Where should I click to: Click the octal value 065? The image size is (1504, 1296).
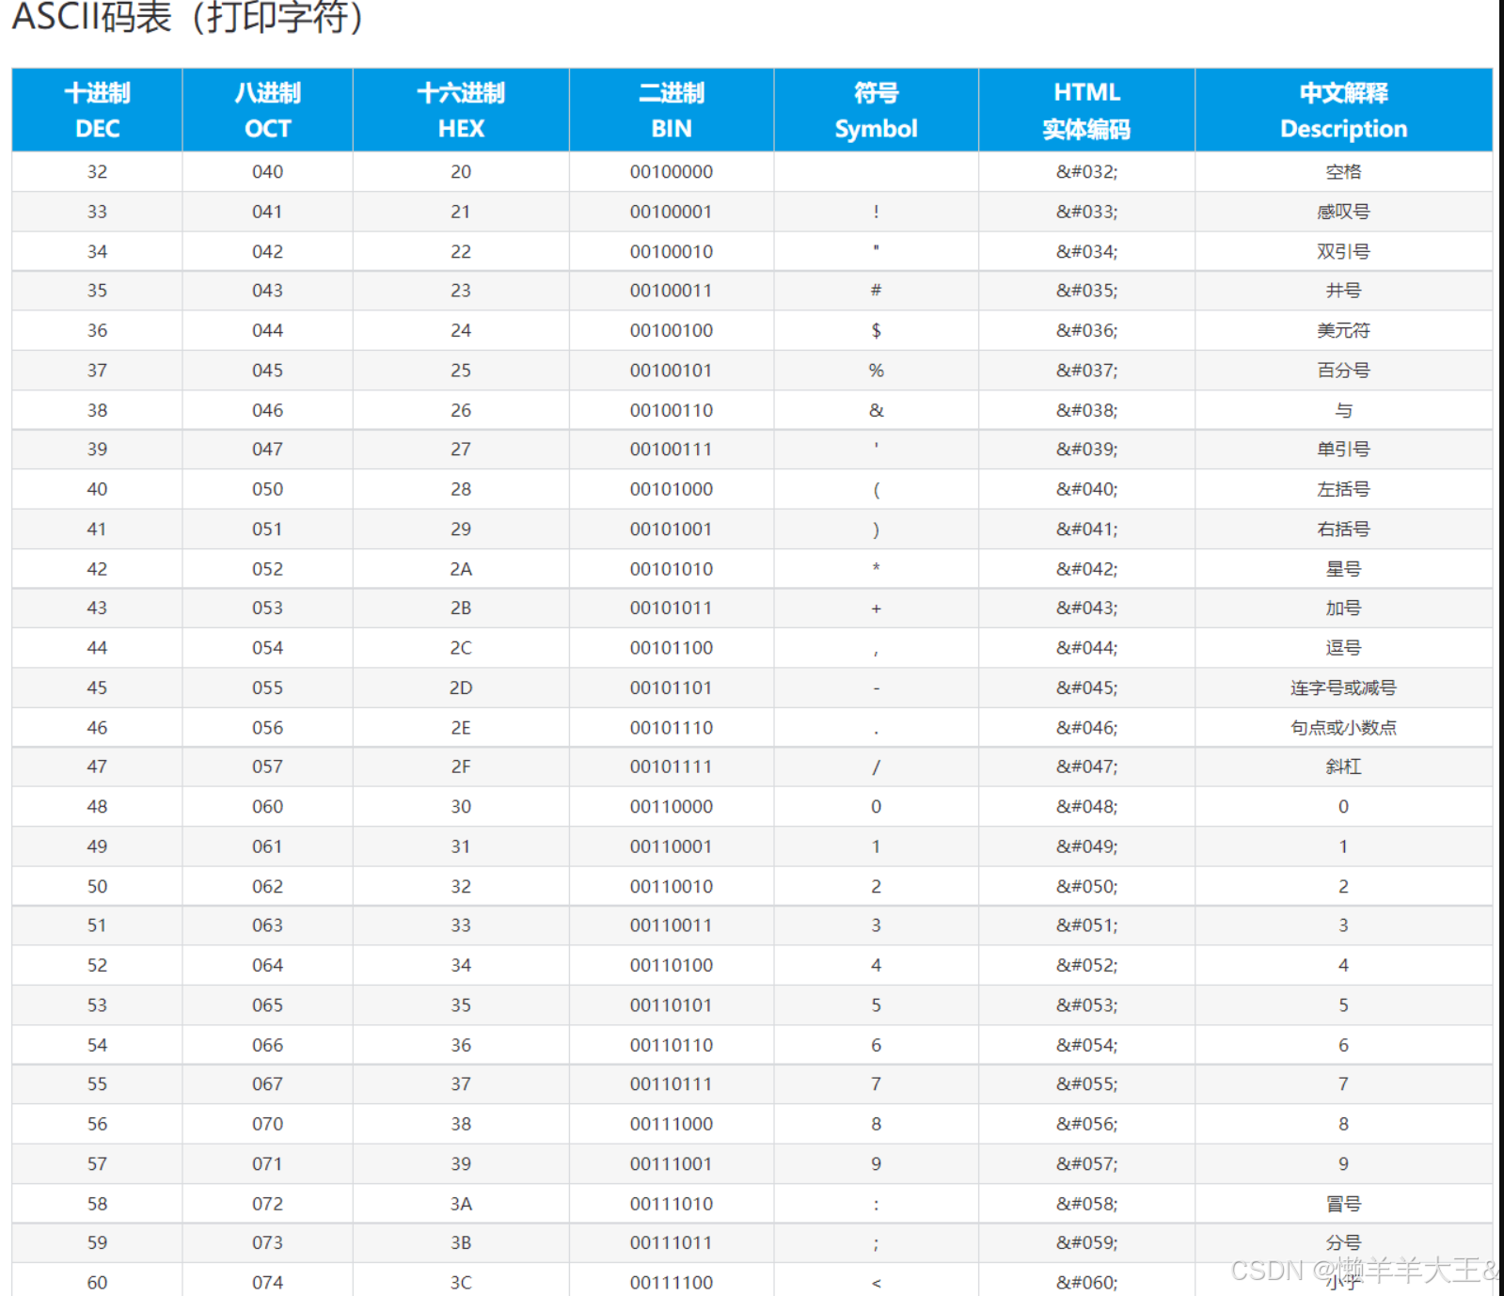[x=267, y=1005]
